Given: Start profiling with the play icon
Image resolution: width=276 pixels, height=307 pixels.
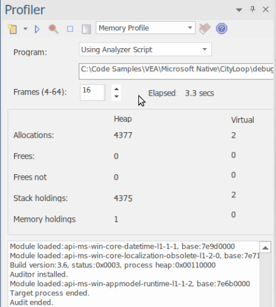Looking at the screenshot, I should click(x=37, y=29).
